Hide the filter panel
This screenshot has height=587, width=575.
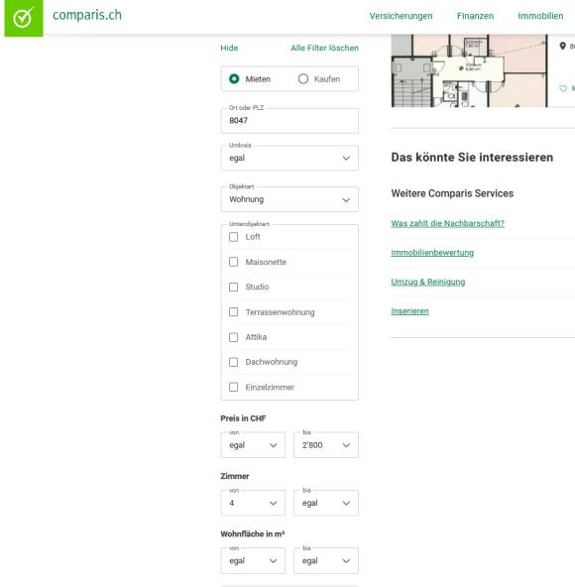(229, 48)
